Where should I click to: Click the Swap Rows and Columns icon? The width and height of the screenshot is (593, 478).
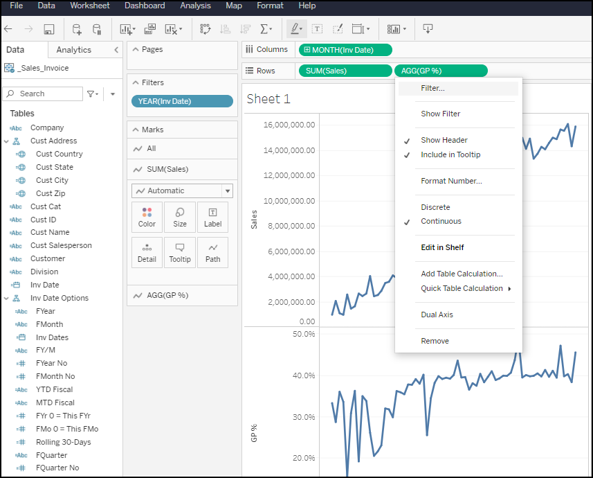[x=205, y=29]
